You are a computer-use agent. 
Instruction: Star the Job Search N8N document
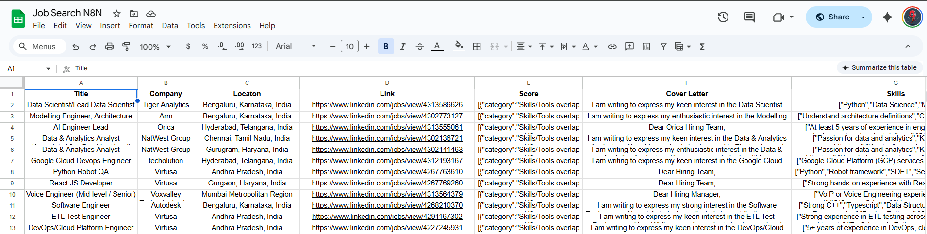(x=116, y=14)
